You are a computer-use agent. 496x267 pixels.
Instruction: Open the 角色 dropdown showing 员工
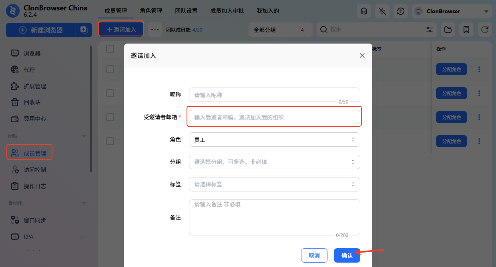pyautogui.click(x=274, y=139)
